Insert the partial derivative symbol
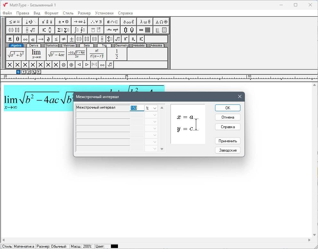This screenshot has height=249, width=318. pyautogui.click(x=48, y=39)
